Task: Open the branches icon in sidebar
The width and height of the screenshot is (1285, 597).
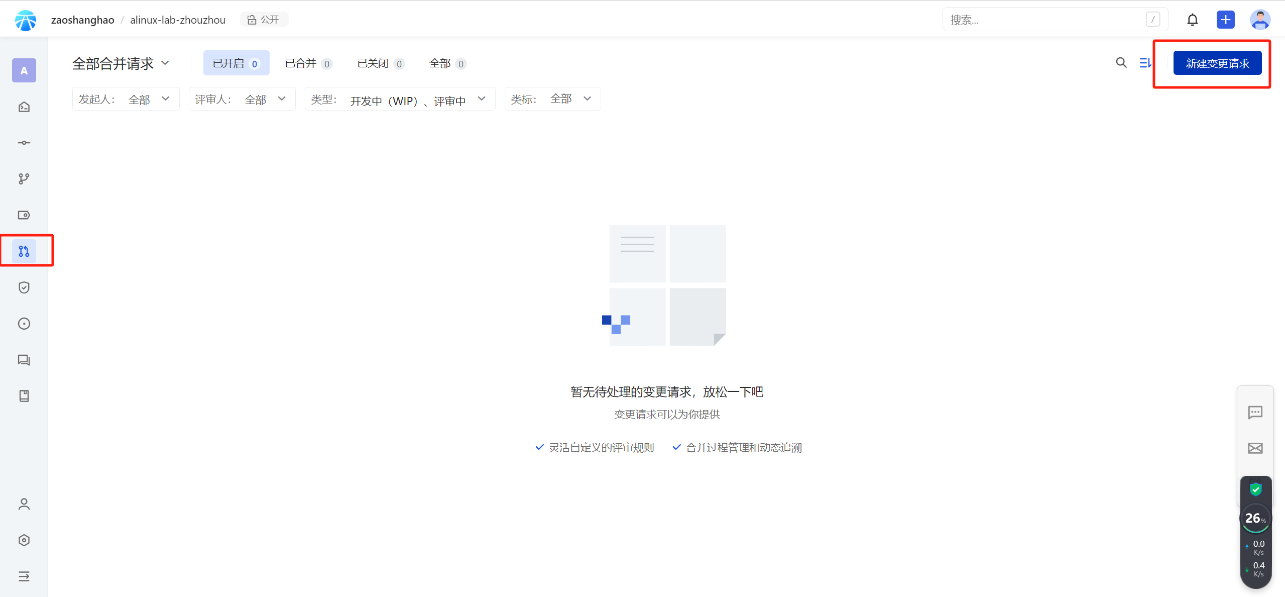Action: point(24,179)
